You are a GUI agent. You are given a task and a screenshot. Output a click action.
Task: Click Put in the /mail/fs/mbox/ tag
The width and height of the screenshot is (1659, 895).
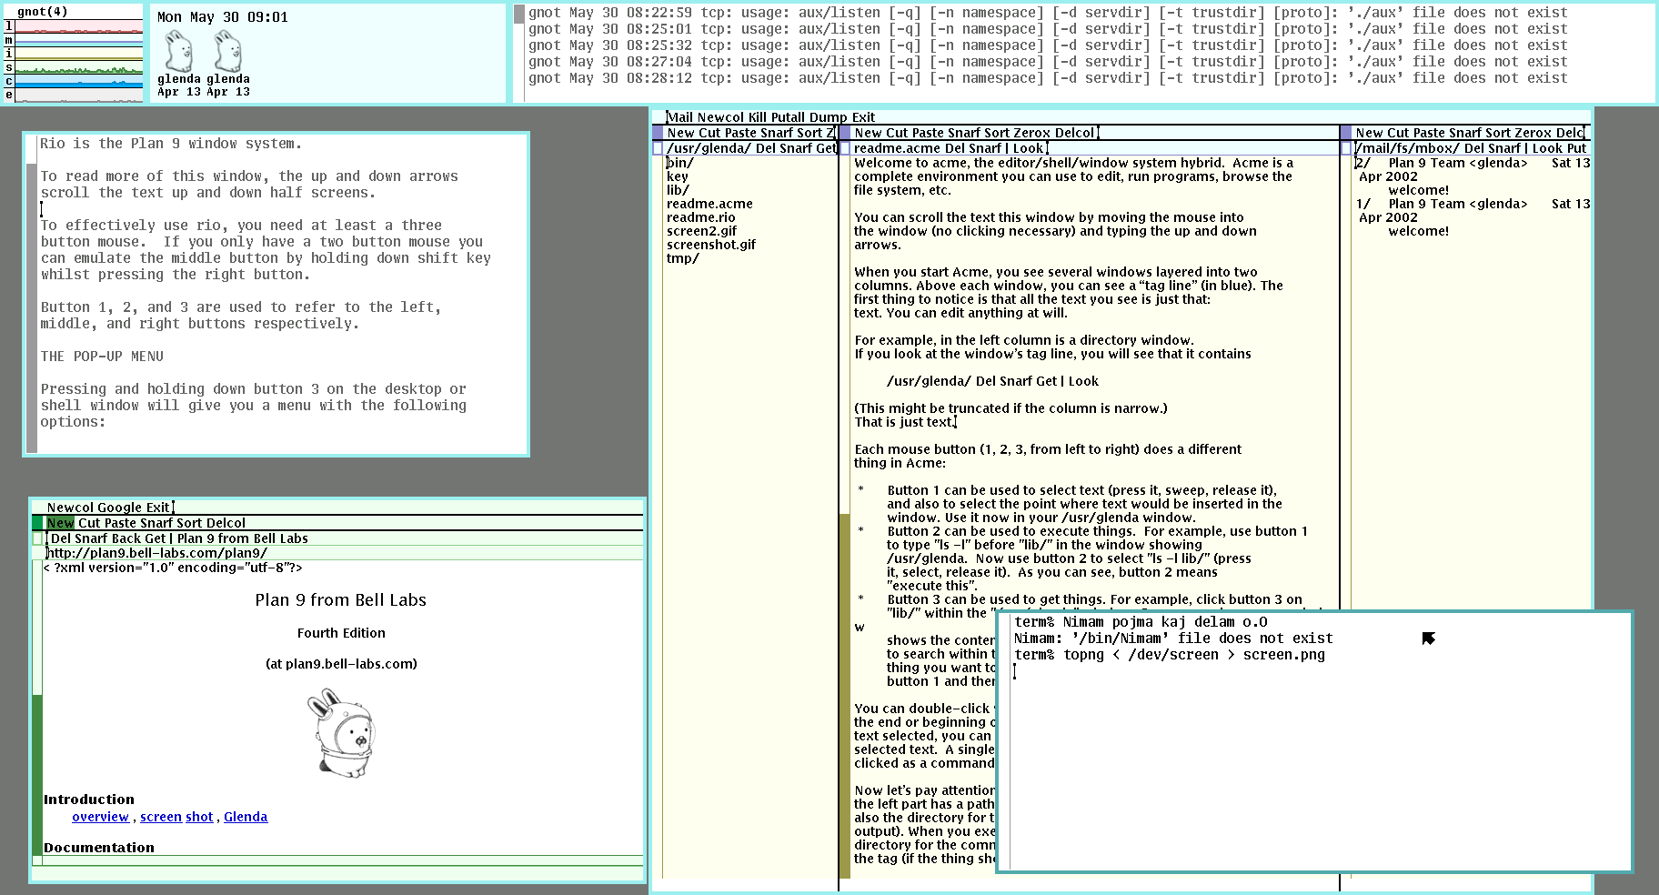(1576, 148)
